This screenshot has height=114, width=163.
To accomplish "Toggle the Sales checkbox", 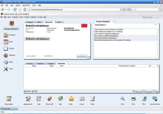I will coord(154,91).
